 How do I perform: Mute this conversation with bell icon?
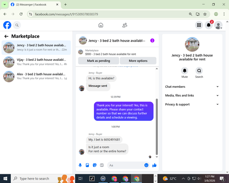tap(185, 71)
